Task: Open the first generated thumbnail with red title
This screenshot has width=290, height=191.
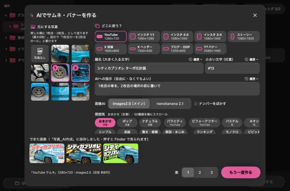Action: click(47, 153)
